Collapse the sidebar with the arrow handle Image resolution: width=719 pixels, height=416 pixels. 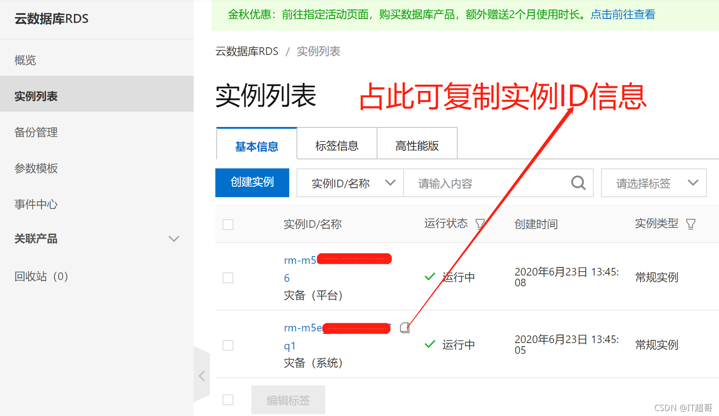(x=202, y=375)
